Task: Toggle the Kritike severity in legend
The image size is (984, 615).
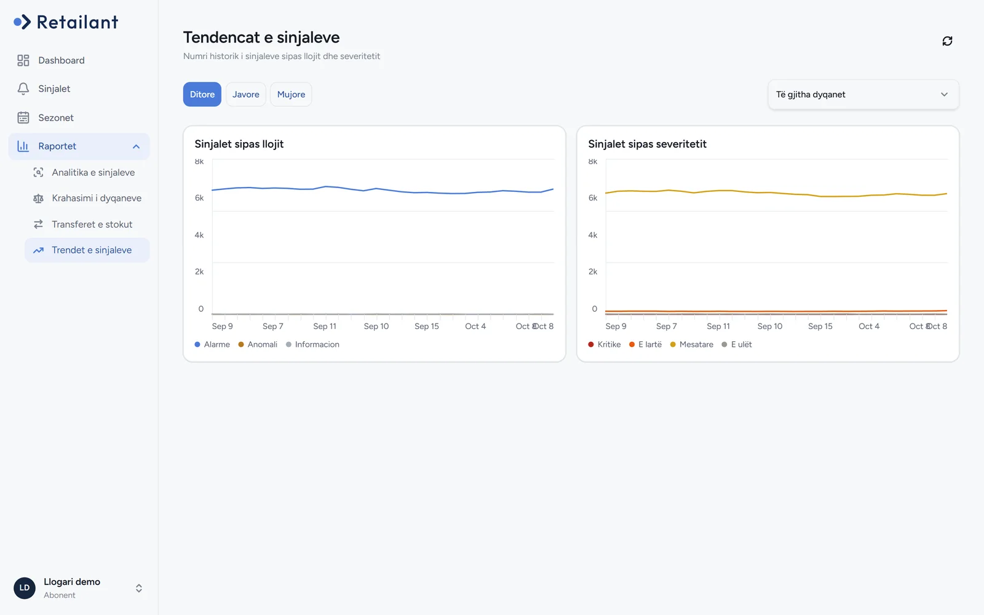Action: pyautogui.click(x=605, y=344)
